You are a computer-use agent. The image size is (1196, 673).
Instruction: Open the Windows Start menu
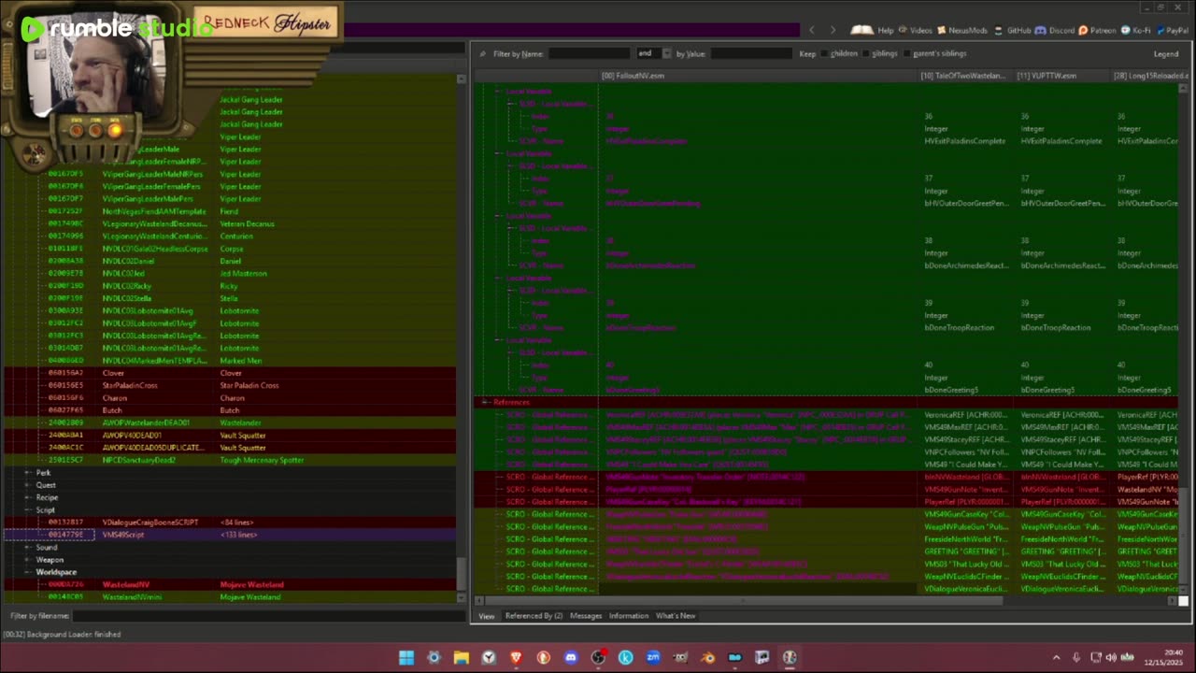click(406, 657)
